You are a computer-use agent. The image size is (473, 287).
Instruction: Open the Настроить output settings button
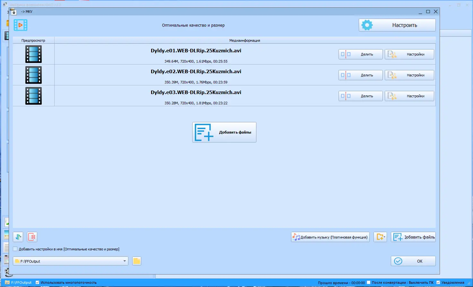[397, 25]
